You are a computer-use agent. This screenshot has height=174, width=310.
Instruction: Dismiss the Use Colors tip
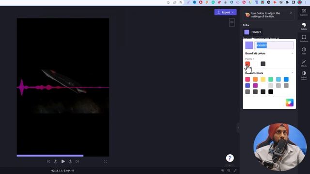point(291,13)
